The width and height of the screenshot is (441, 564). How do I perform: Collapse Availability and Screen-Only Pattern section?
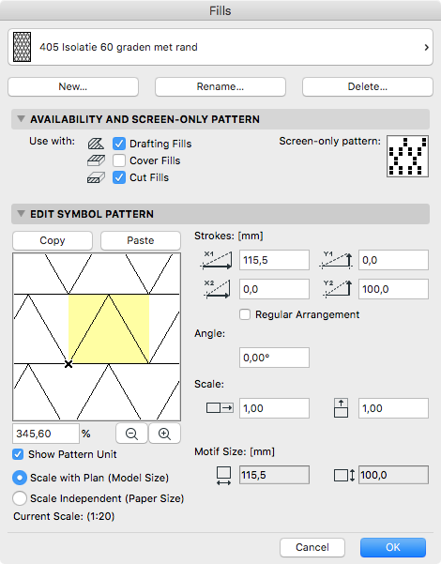pos(21,118)
